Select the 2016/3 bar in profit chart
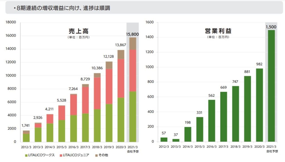The height and width of the screenshot is (162, 285). [x=212, y=121]
